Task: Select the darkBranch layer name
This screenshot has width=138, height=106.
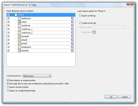Action: (26, 18)
